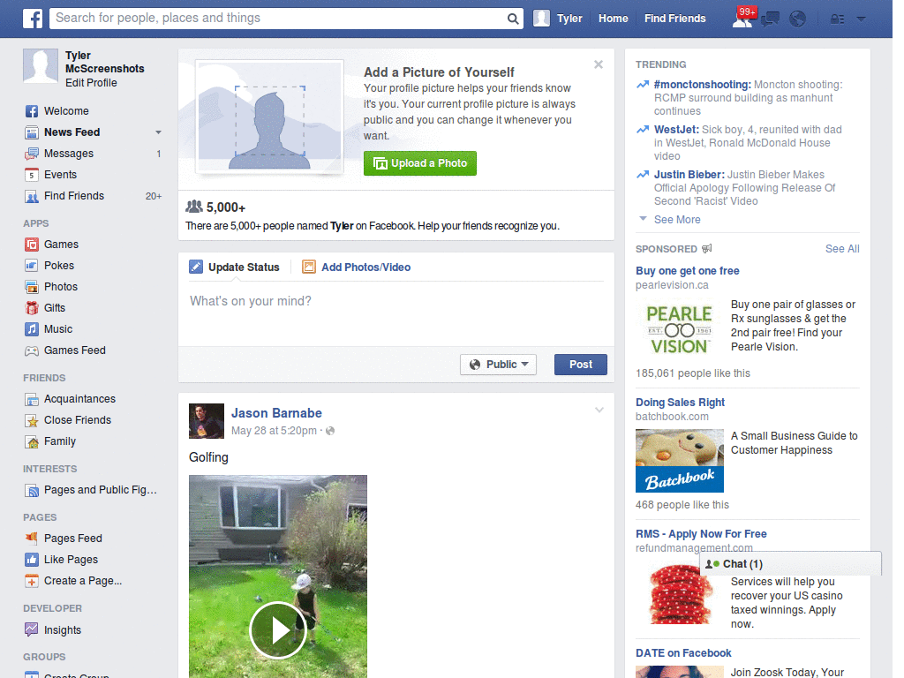Click the Batchbook ad thumbnail
Screen dimensions: 904x678
pos(679,461)
